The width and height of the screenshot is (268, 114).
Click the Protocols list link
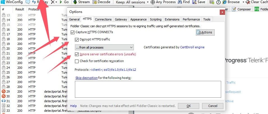113,70
